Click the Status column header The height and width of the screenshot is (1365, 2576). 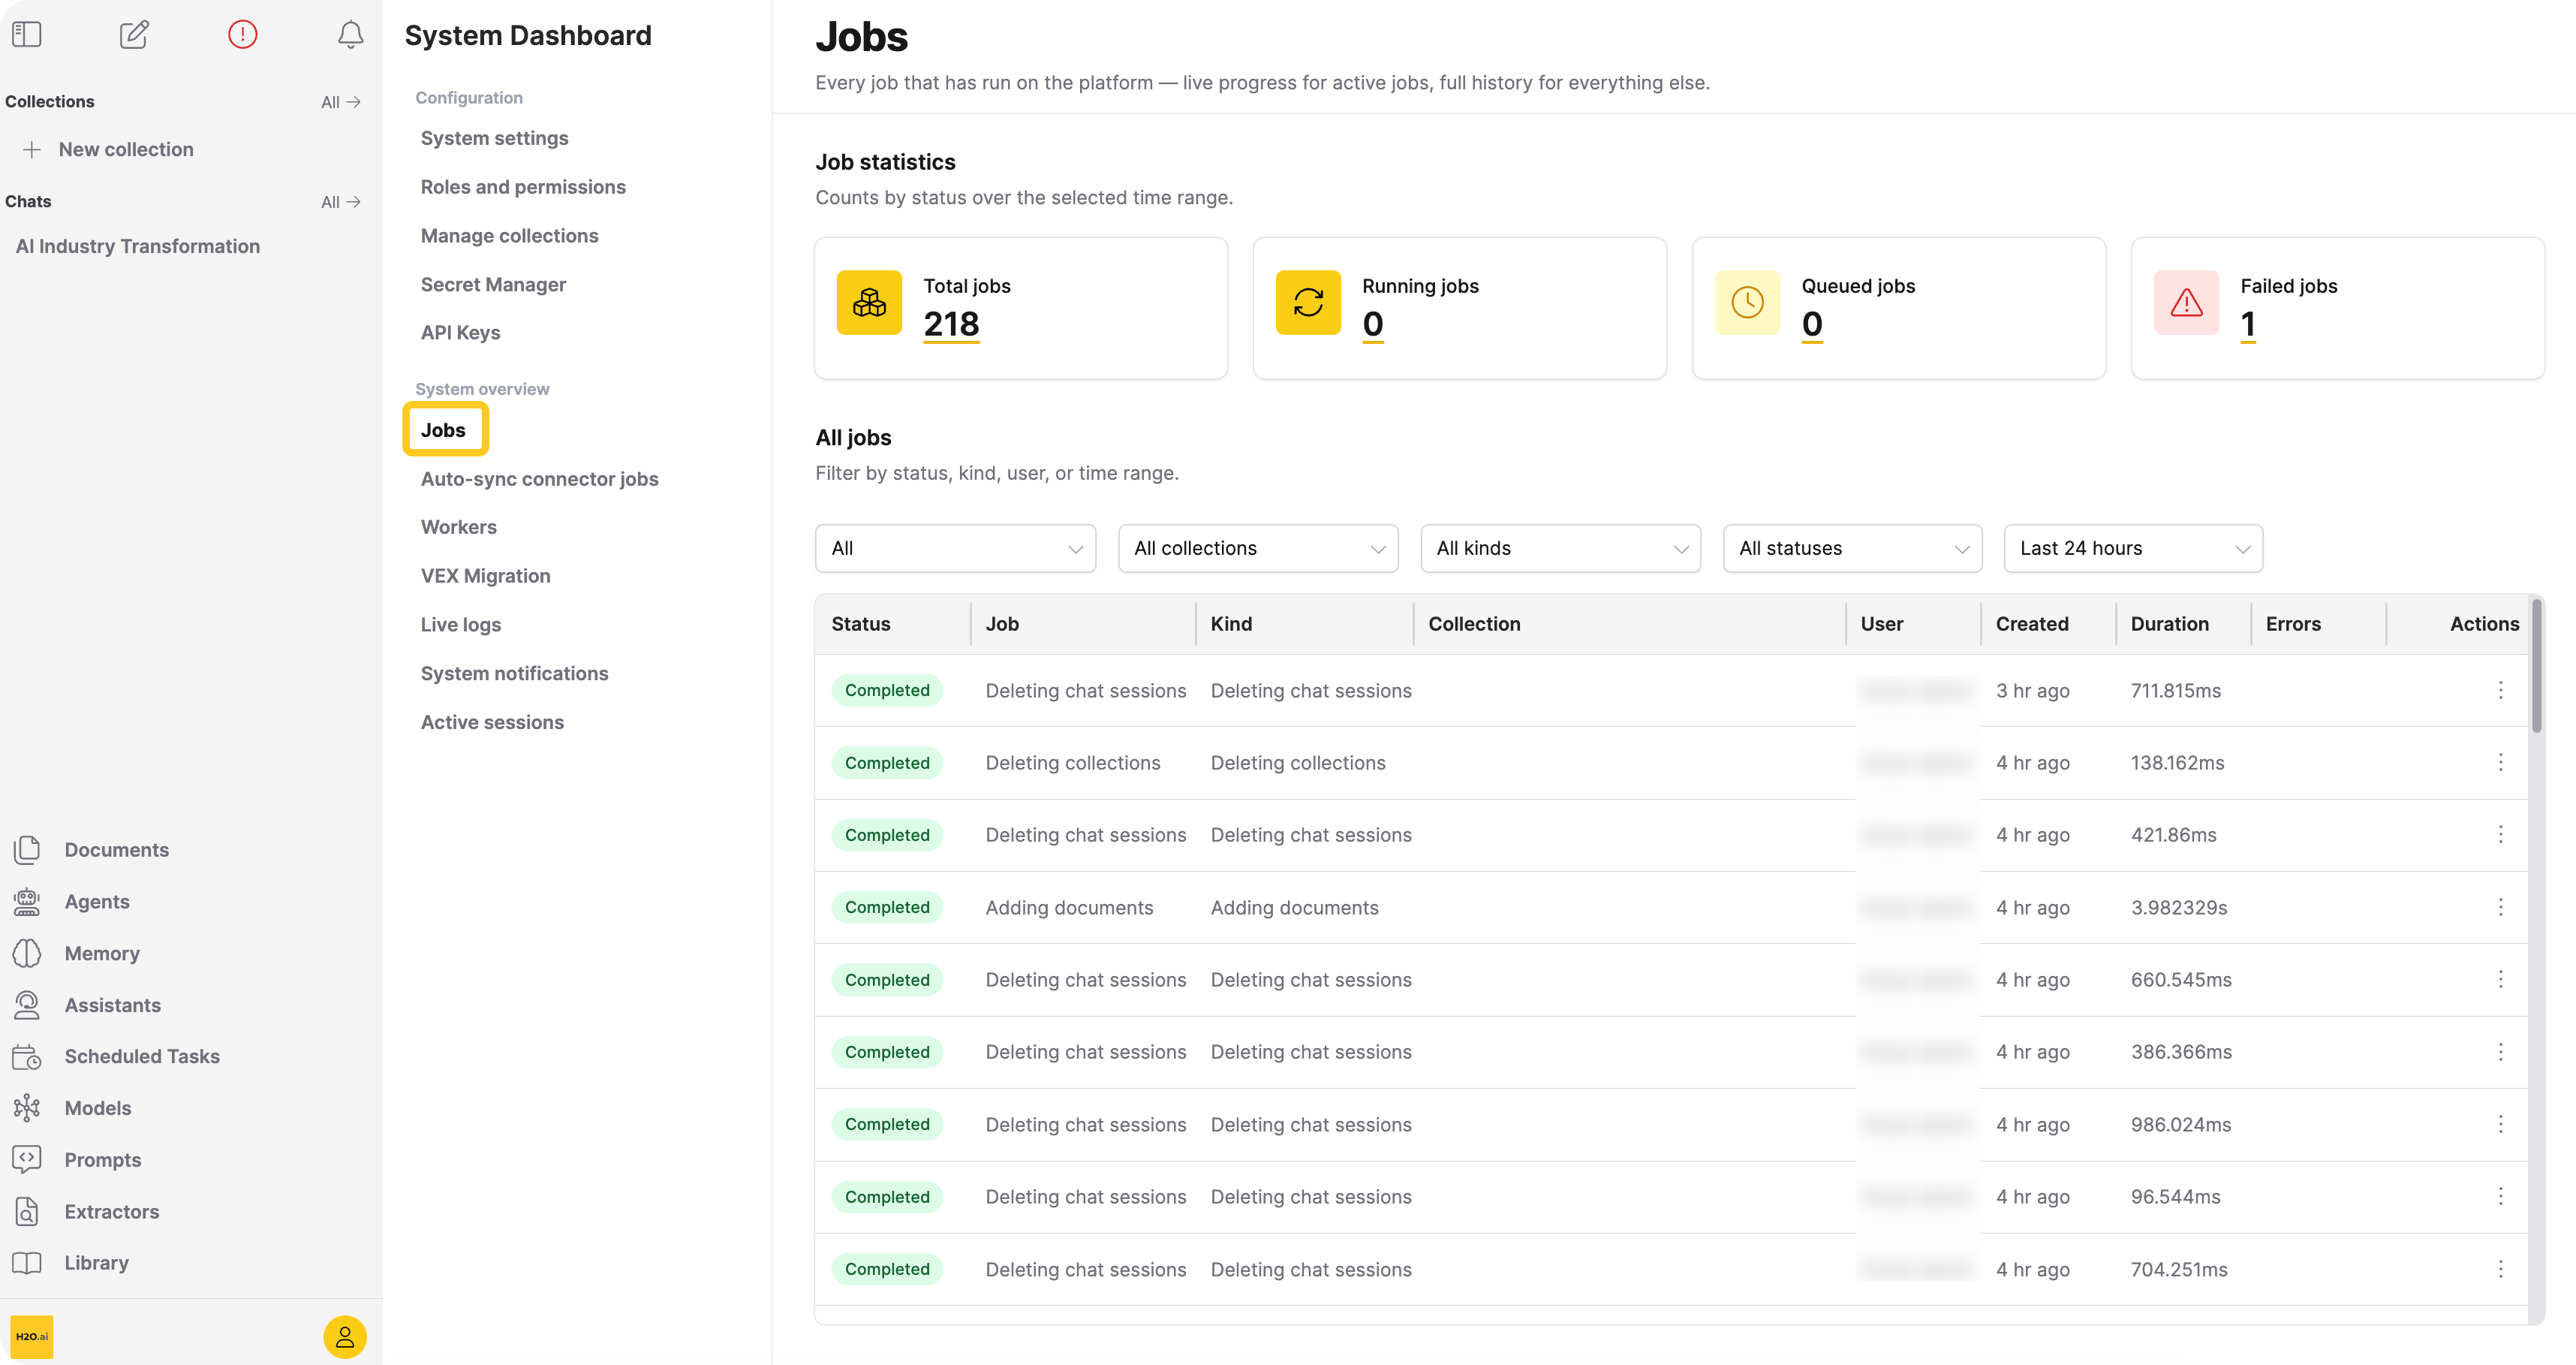coord(860,624)
